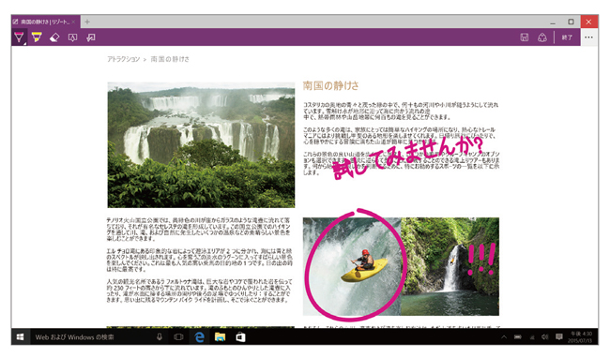The height and width of the screenshot is (358, 610).
Task: Open File Explorer from the taskbar
Action: 221,337
